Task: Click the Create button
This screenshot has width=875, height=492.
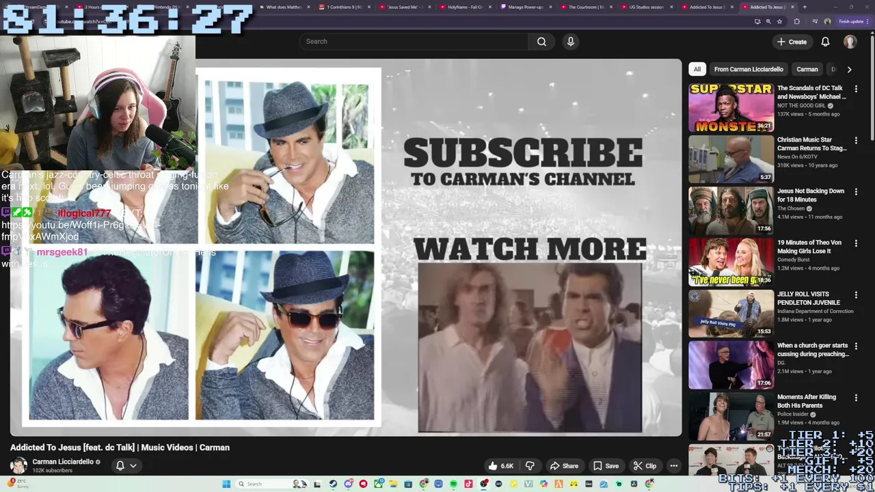Action: pyautogui.click(x=792, y=42)
